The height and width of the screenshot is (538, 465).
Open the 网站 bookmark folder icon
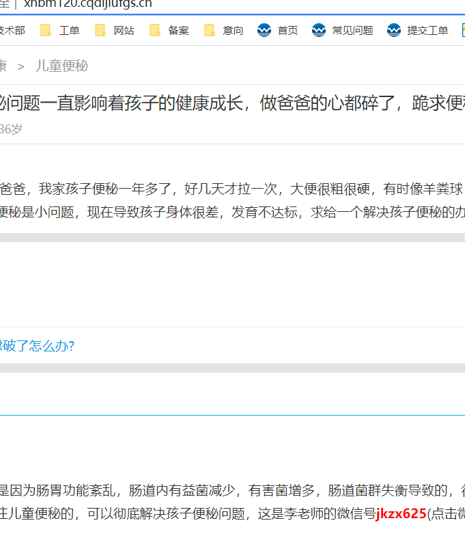pos(100,30)
